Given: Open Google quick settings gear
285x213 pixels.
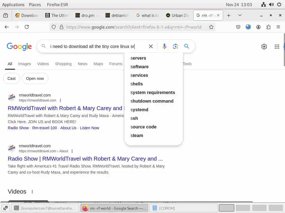Looking at the screenshot, I should (x=264, y=47).
